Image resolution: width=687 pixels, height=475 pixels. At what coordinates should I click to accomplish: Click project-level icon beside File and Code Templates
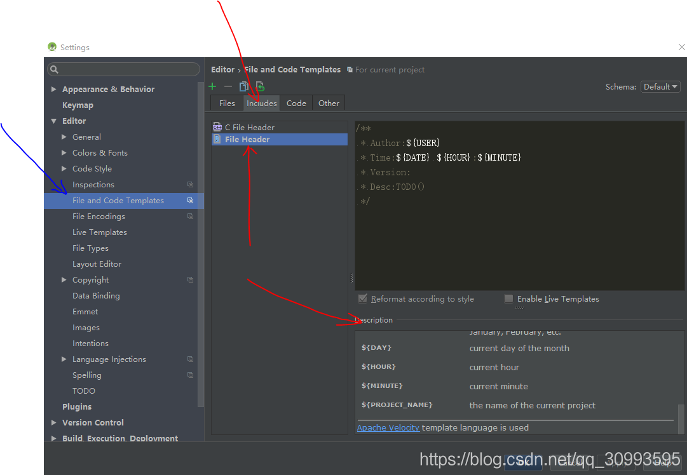coord(190,201)
